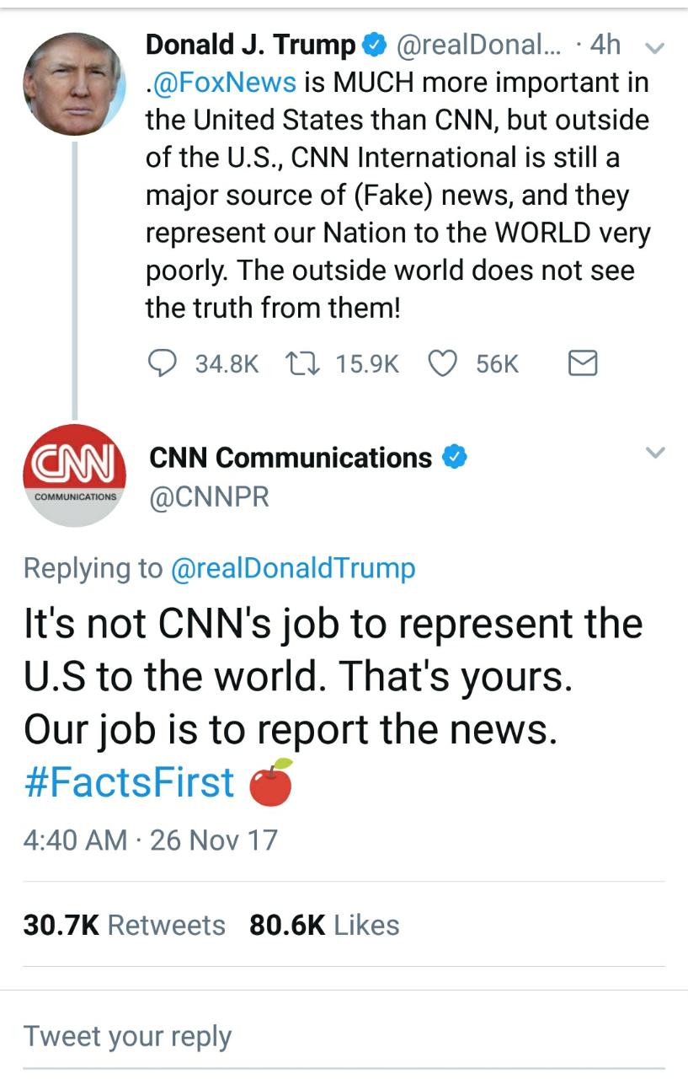The image size is (688, 1079).
Task: Open the CNN Communications avatar
Action: coord(74,475)
